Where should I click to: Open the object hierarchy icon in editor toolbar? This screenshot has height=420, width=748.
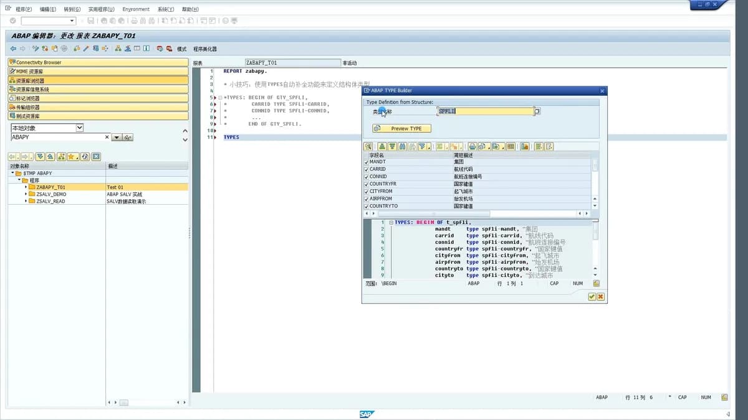pos(118,49)
